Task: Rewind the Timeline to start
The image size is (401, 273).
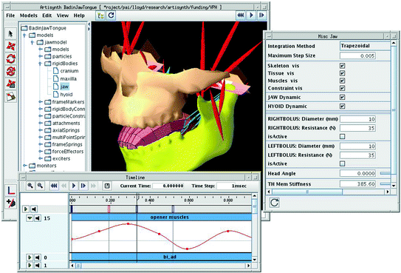Action: click(x=54, y=186)
